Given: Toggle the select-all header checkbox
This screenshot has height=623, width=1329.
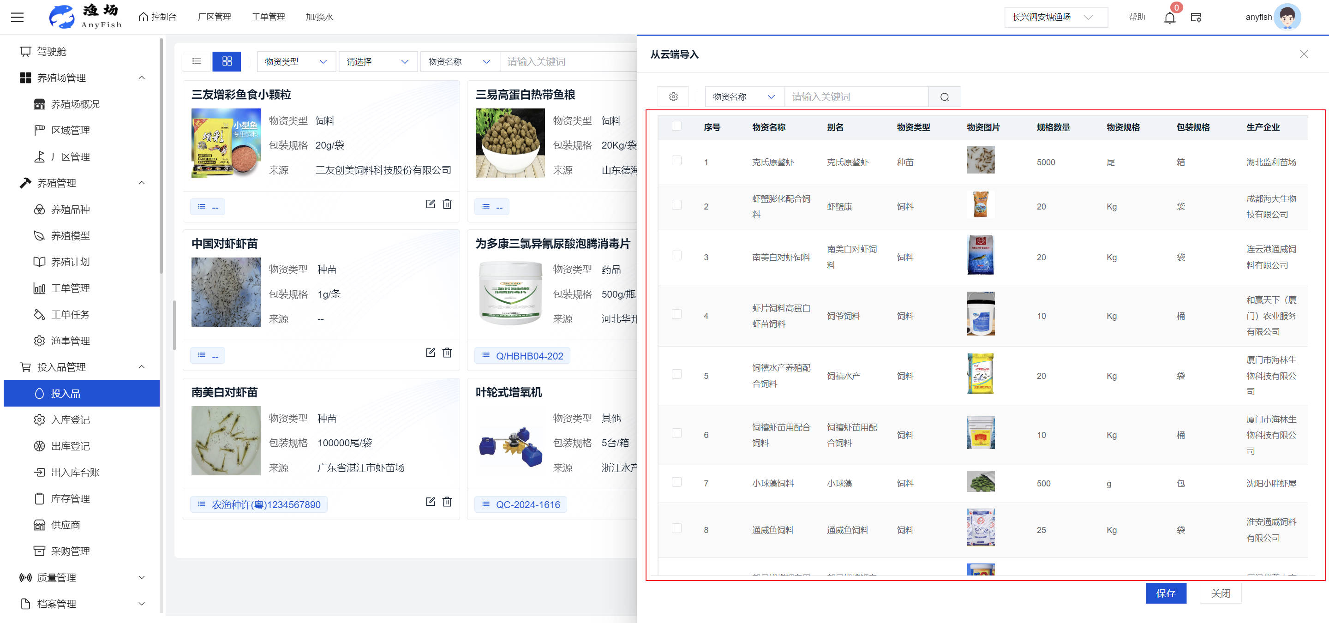Looking at the screenshot, I should pos(676,126).
